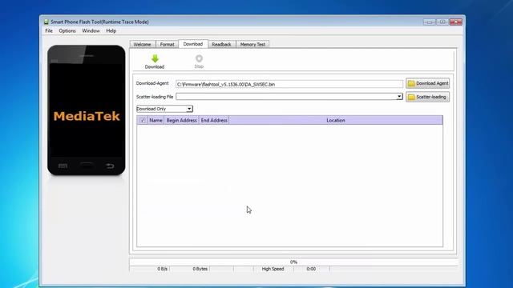
Task: Switch to the Readback tab
Action: coord(221,45)
